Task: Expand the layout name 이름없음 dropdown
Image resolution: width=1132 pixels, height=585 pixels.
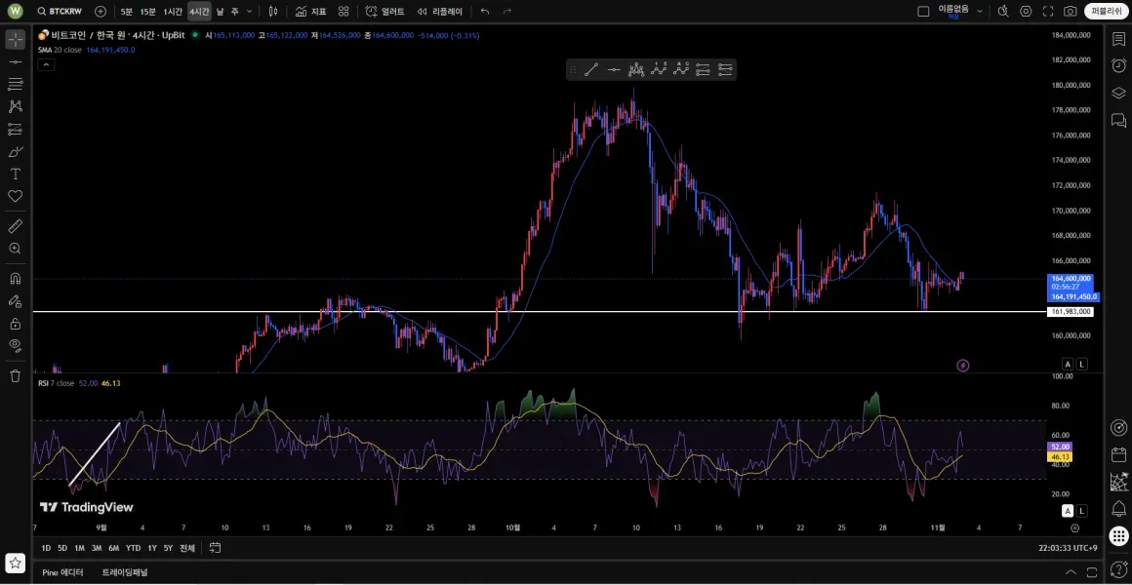Action: point(979,12)
